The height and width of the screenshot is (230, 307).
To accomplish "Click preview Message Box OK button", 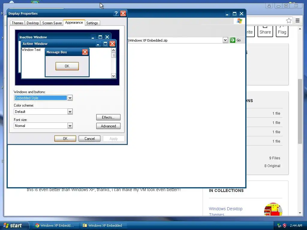I will 67,66.
